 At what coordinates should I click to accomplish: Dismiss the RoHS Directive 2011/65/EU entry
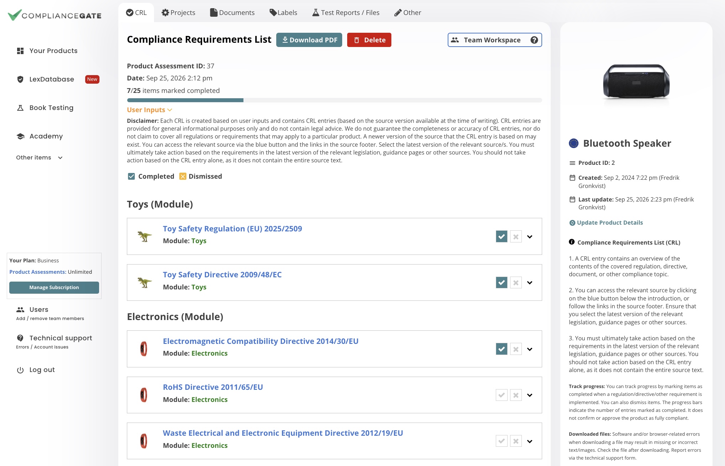click(516, 395)
